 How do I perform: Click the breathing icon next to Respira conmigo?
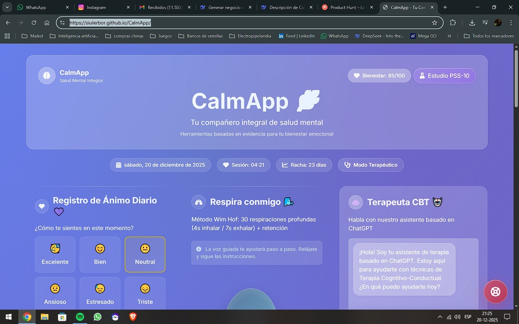pyautogui.click(x=199, y=202)
